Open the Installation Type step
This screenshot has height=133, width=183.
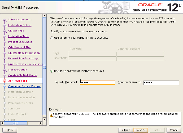pos(19,36)
